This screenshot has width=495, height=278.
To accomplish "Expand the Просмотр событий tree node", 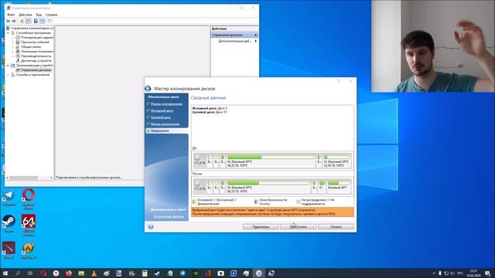I will [x=13, y=42].
